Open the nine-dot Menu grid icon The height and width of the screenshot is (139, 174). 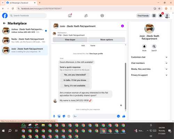click(x=154, y=16)
